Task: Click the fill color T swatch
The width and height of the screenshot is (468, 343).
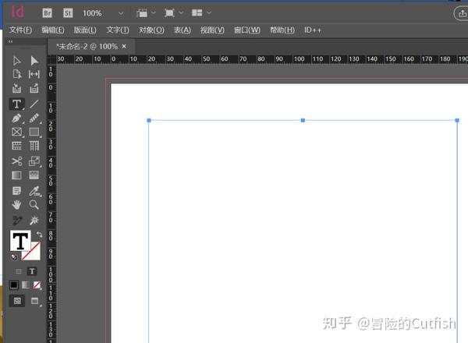Action: (x=20, y=241)
